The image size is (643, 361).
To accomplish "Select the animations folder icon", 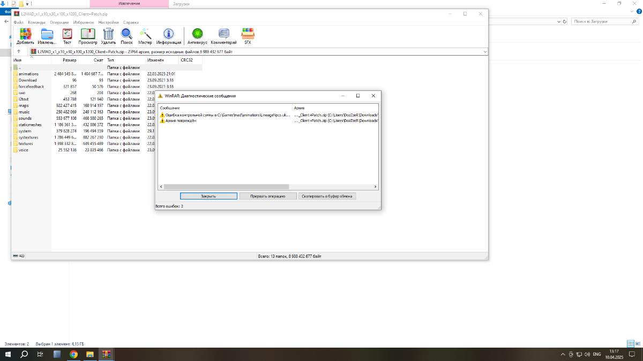I will [x=16, y=74].
